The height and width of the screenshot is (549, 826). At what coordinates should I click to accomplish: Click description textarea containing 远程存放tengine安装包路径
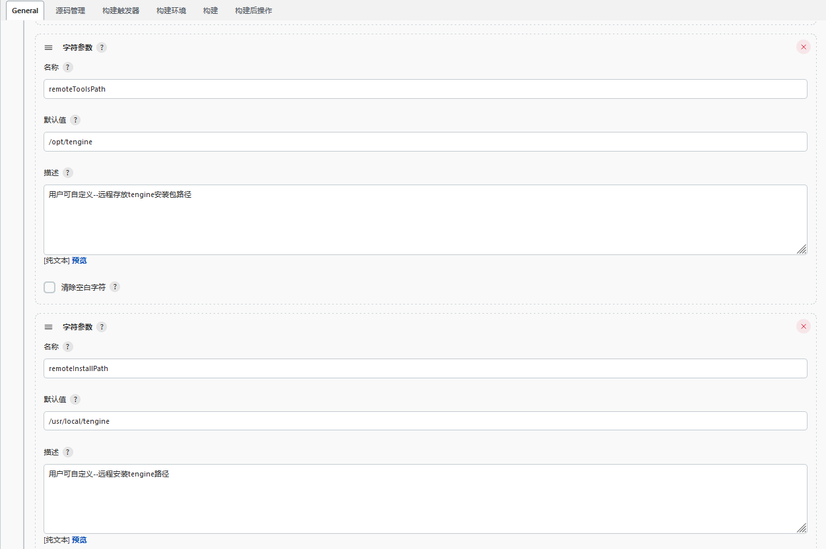426,219
